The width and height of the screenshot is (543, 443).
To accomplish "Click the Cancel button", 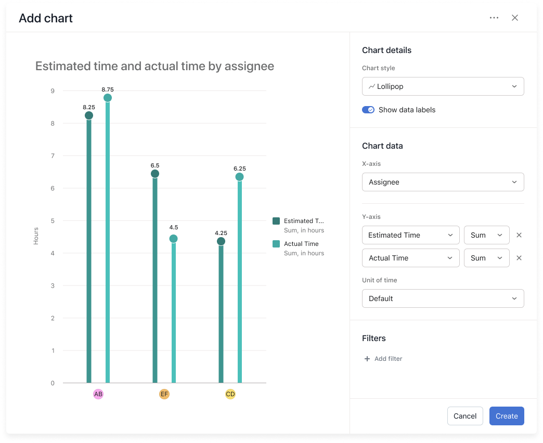I will click(465, 416).
